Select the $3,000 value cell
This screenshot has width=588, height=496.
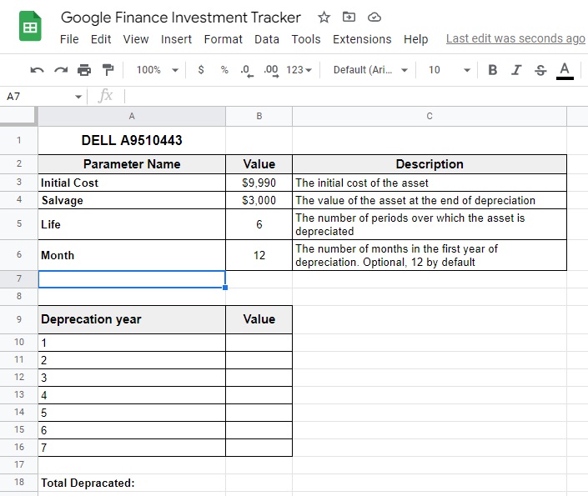pos(259,200)
